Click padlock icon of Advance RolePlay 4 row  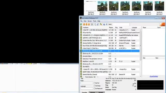coord(81,43)
